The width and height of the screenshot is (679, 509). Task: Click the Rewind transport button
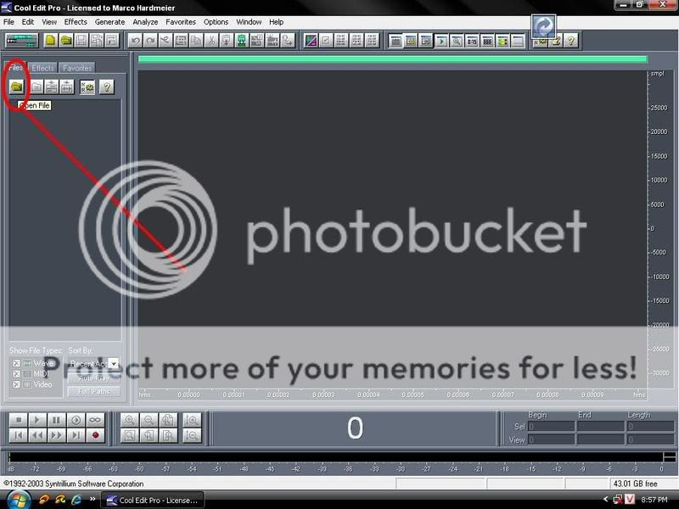click(37, 435)
